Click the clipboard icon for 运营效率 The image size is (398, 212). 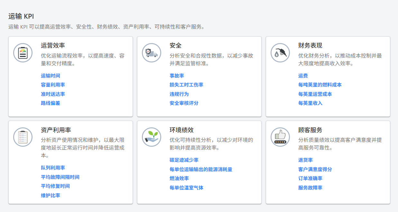(23, 52)
